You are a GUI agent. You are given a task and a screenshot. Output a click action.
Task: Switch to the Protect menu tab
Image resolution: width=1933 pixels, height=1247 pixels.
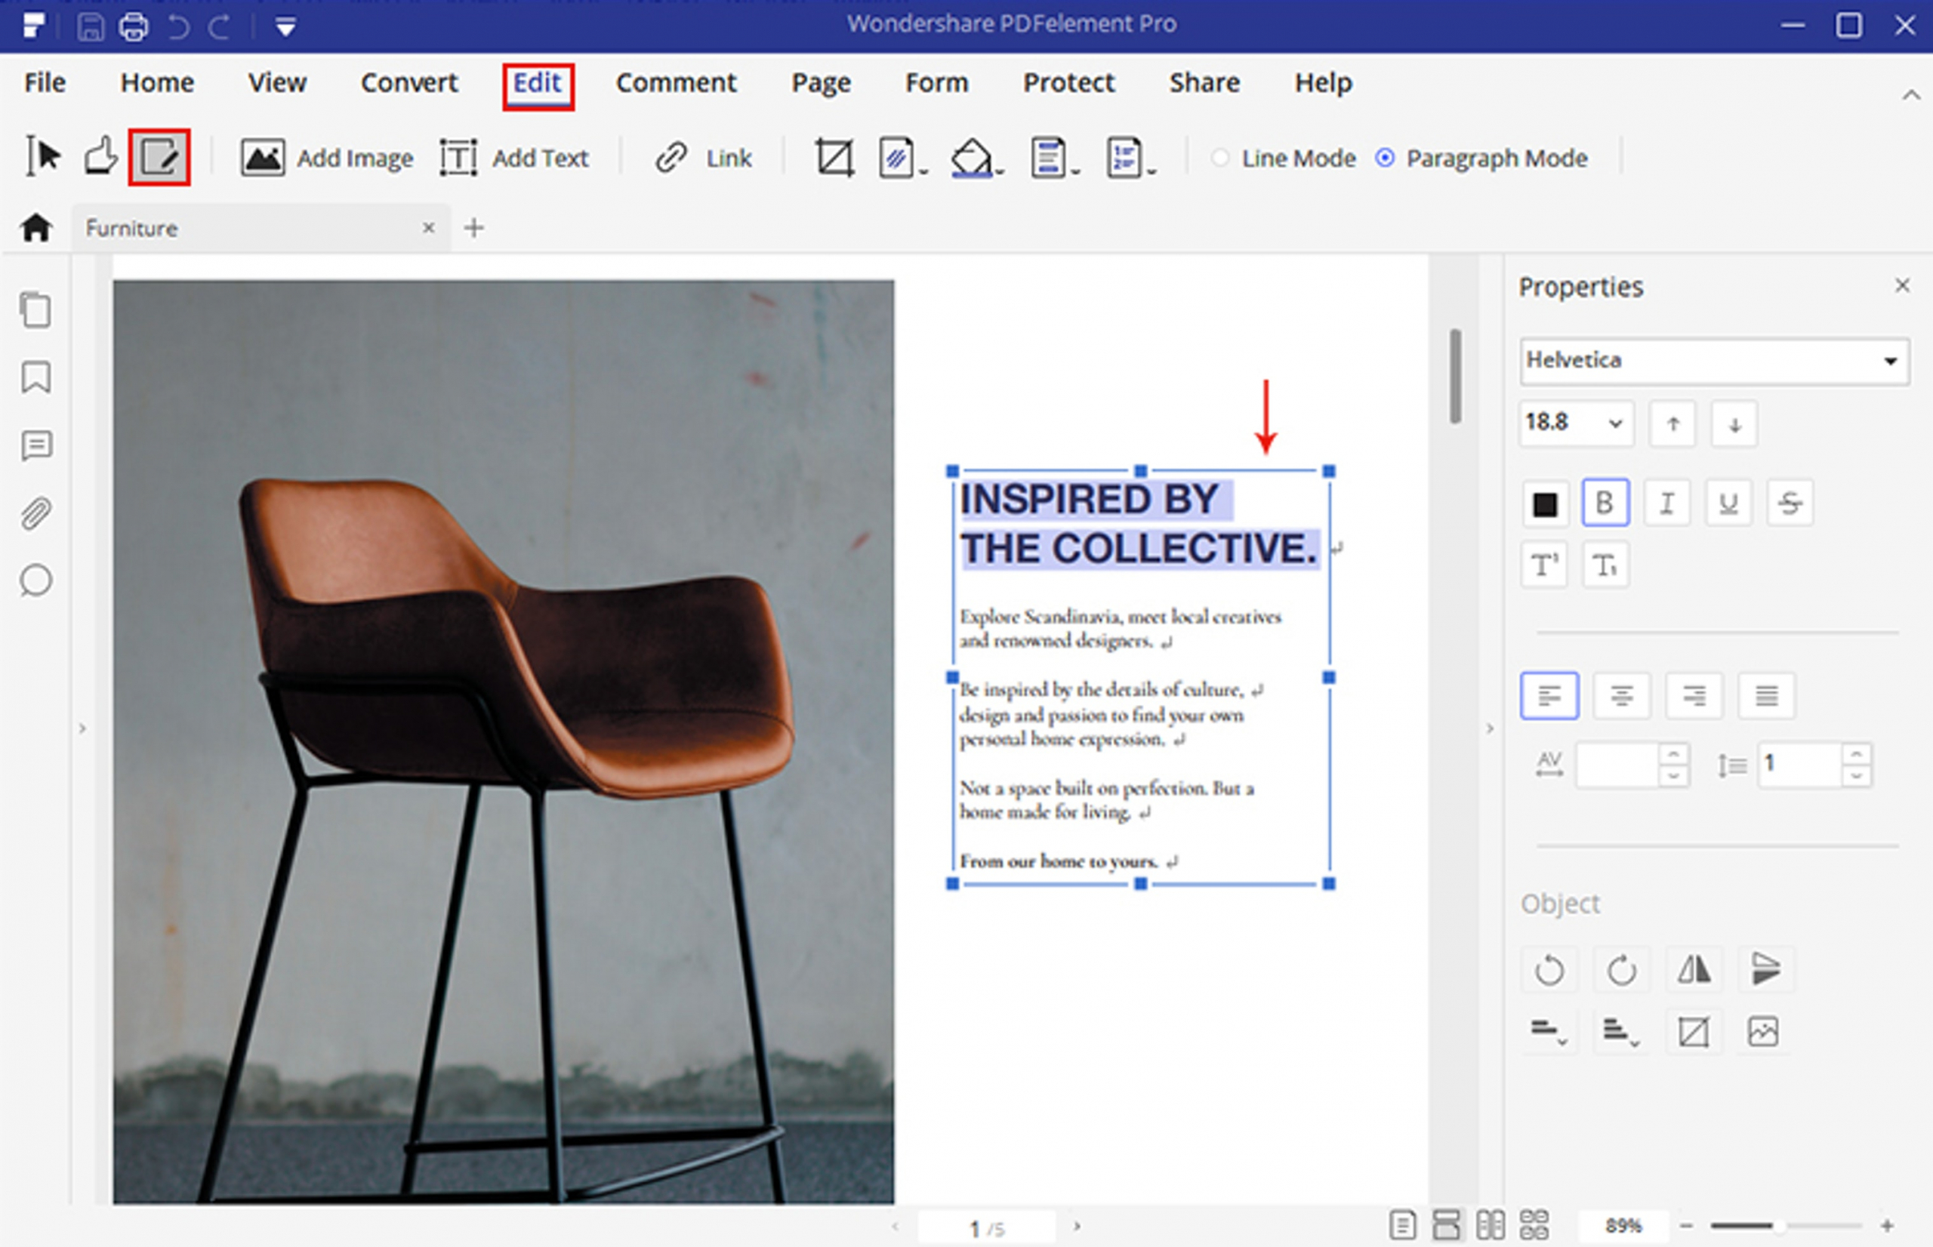coord(1068,82)
